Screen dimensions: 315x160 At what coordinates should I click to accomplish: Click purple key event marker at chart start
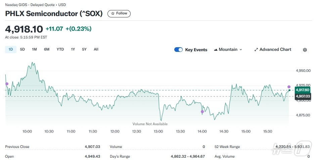coord(7,84)
